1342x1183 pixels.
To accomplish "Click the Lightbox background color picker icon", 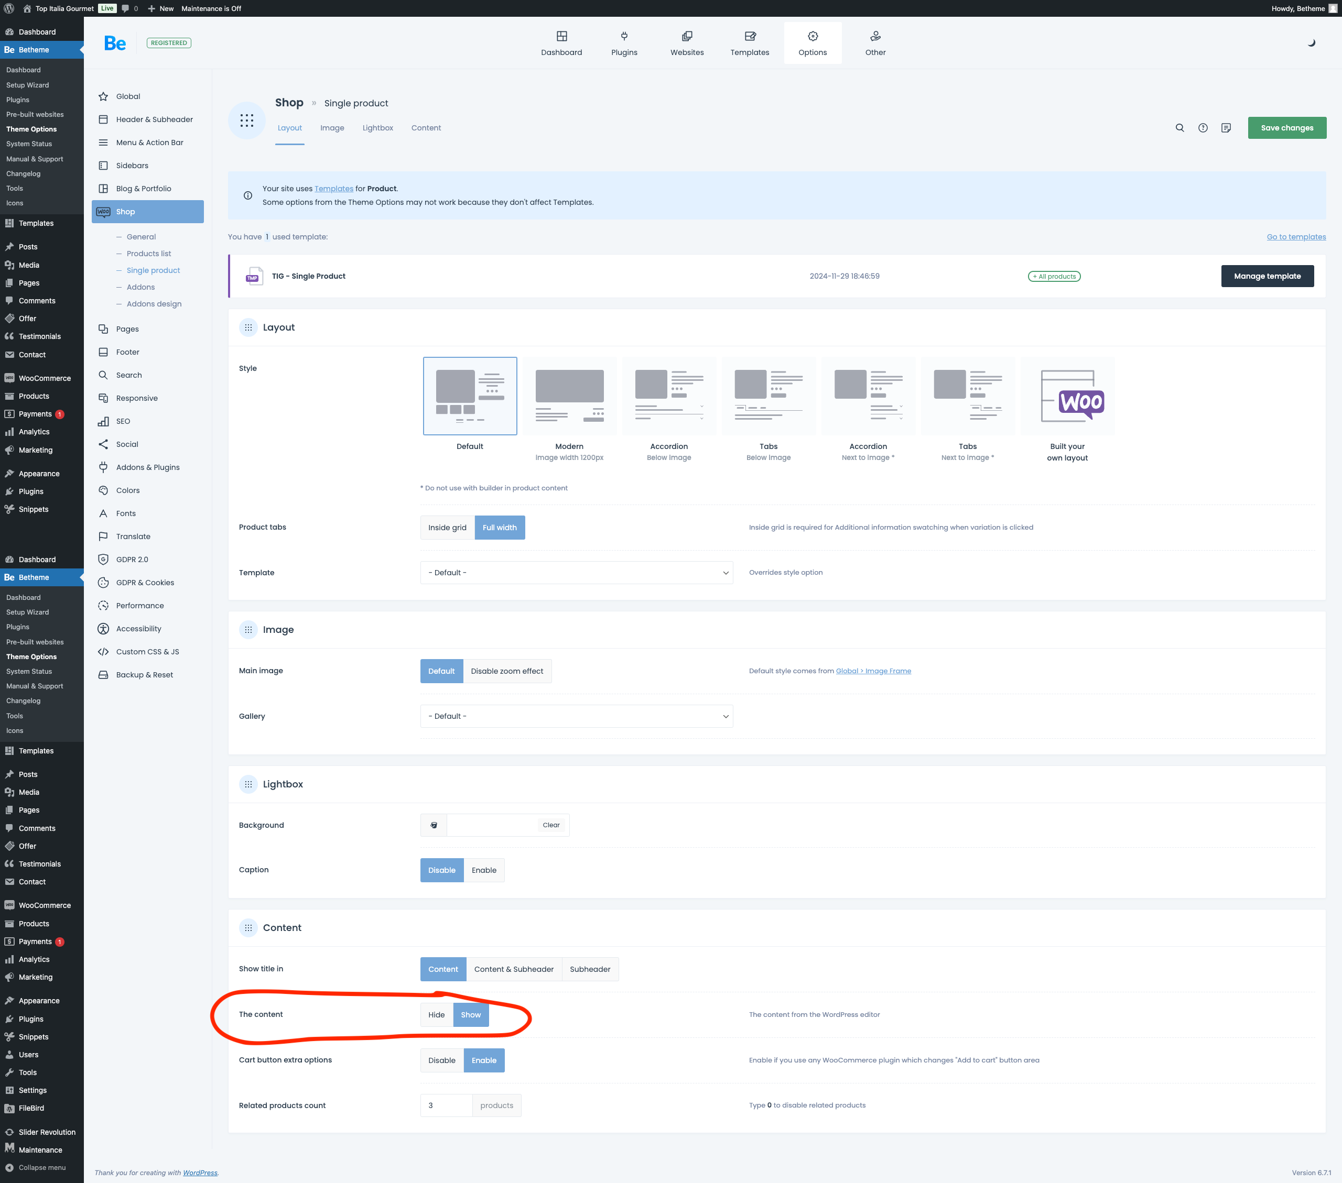I will [434, 825].
